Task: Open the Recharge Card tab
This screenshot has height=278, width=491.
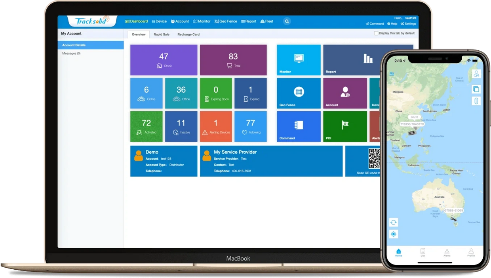Action: click(188, 34)
